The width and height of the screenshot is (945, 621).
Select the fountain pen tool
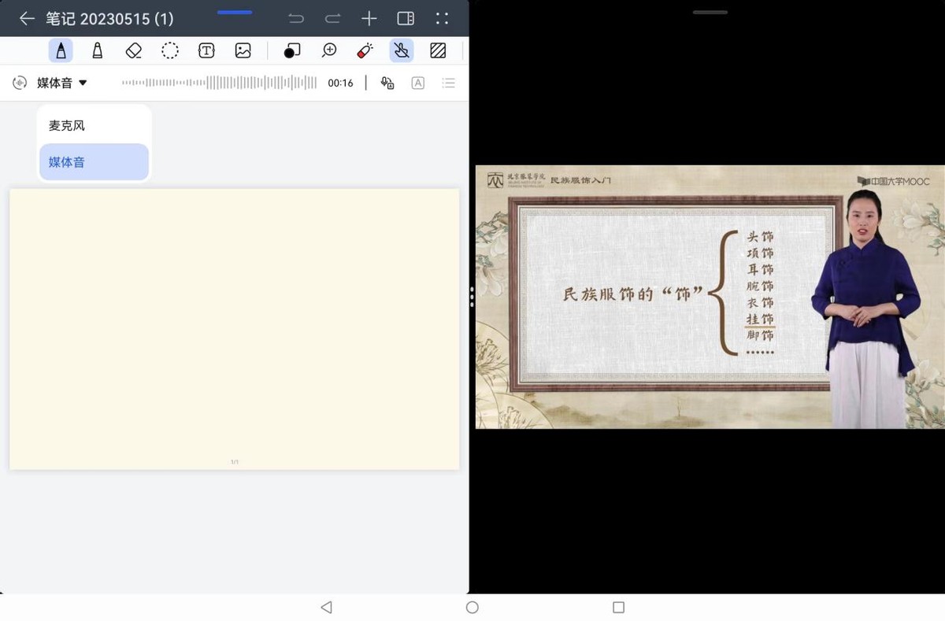tap(61, 50)
